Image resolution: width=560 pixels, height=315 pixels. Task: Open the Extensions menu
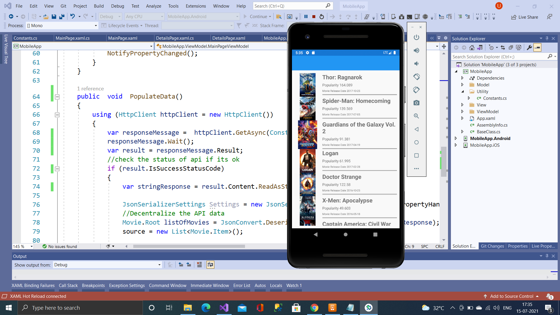click(x=196, y=6)
